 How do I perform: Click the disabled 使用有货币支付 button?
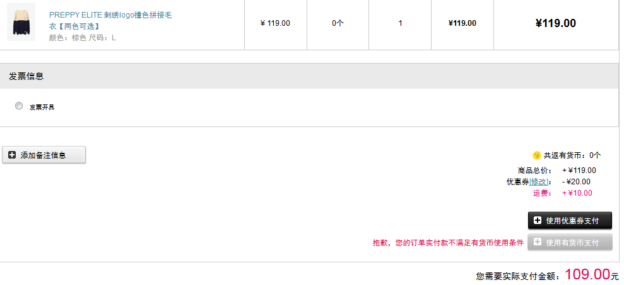(x=570, y=242)
